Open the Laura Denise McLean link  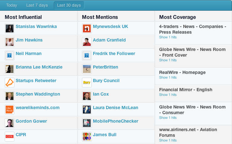116,108
